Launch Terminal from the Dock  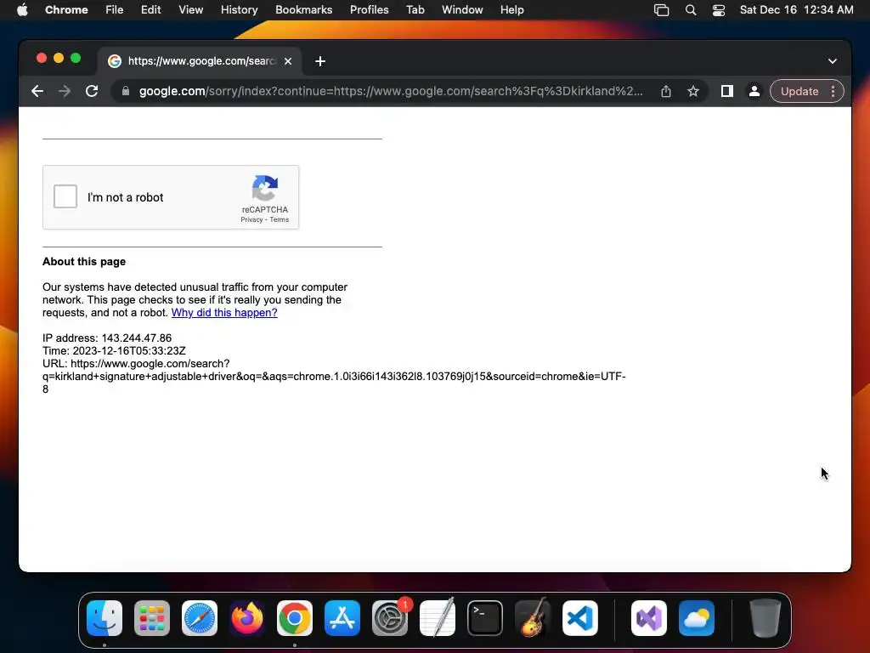click(x=485, y=618)
